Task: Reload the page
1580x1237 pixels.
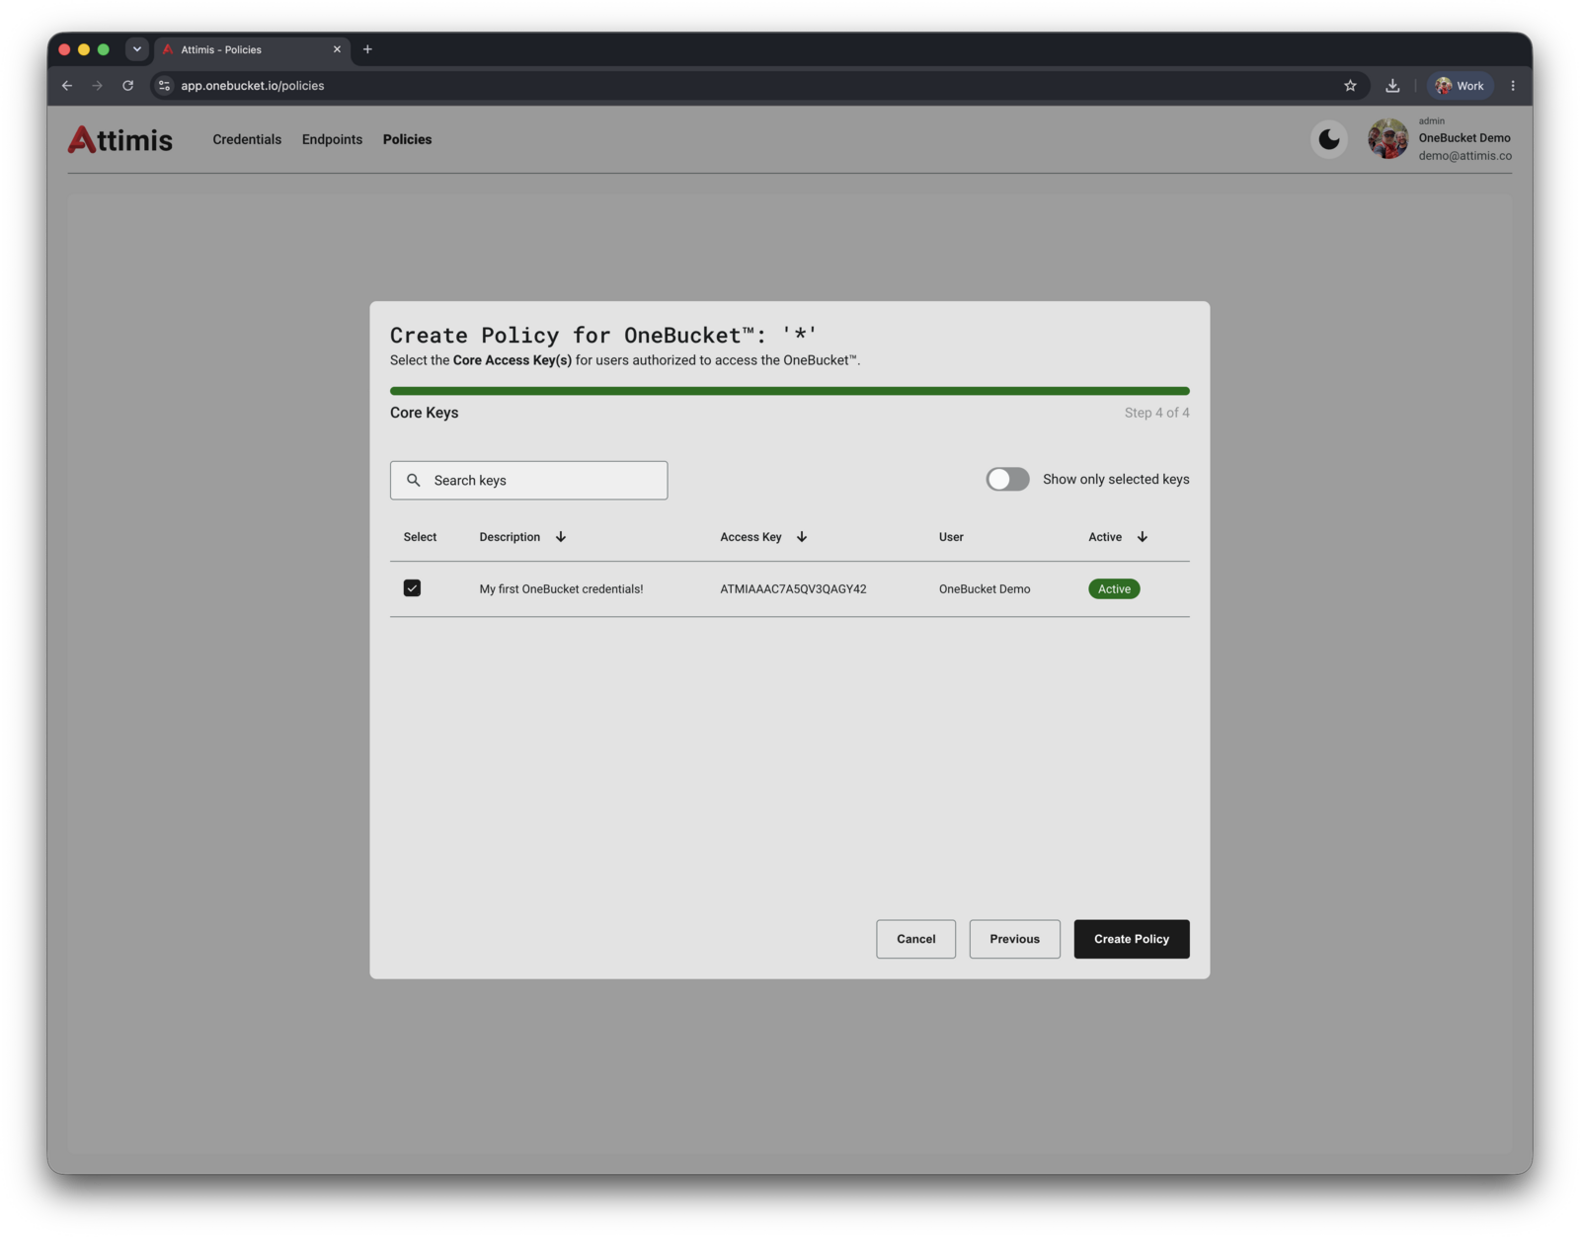Action: click(x=127, y=86)
